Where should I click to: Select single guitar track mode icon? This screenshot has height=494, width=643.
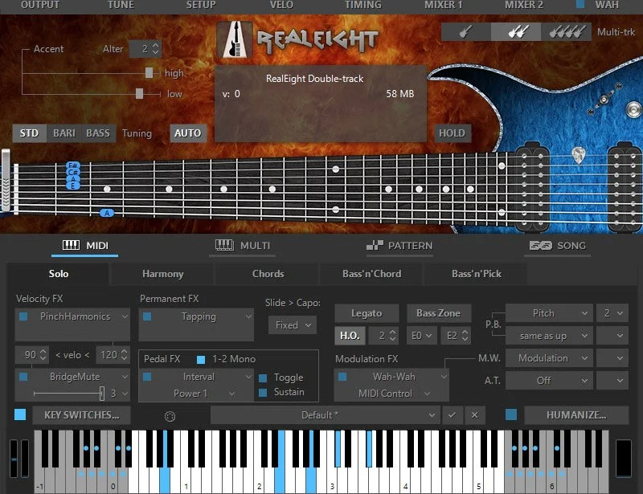pos(465,31)
